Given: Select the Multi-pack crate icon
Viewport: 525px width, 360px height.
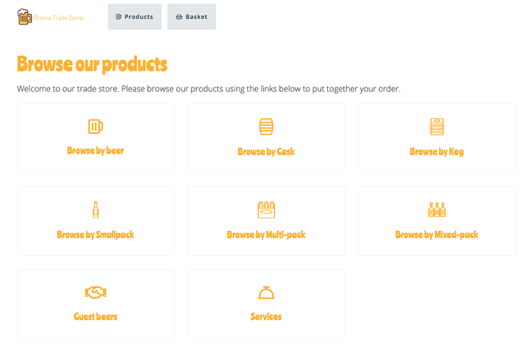Looking at the screenshot, I should (x=266, y=209).
